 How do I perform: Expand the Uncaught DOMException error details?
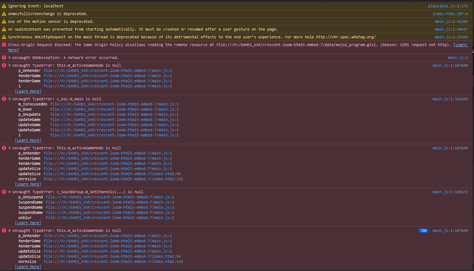(x=10, y=58)
